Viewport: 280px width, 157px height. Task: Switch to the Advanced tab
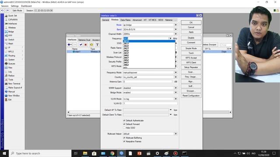tap(137, 20)
